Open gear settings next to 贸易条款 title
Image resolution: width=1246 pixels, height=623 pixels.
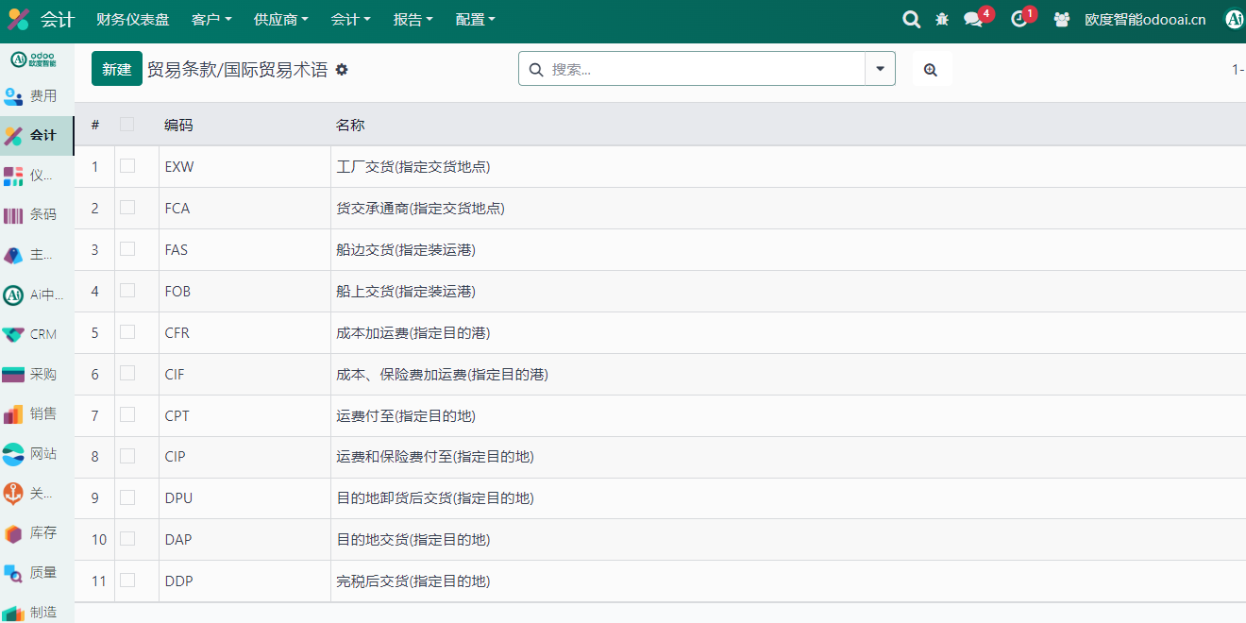pos(342,70)
